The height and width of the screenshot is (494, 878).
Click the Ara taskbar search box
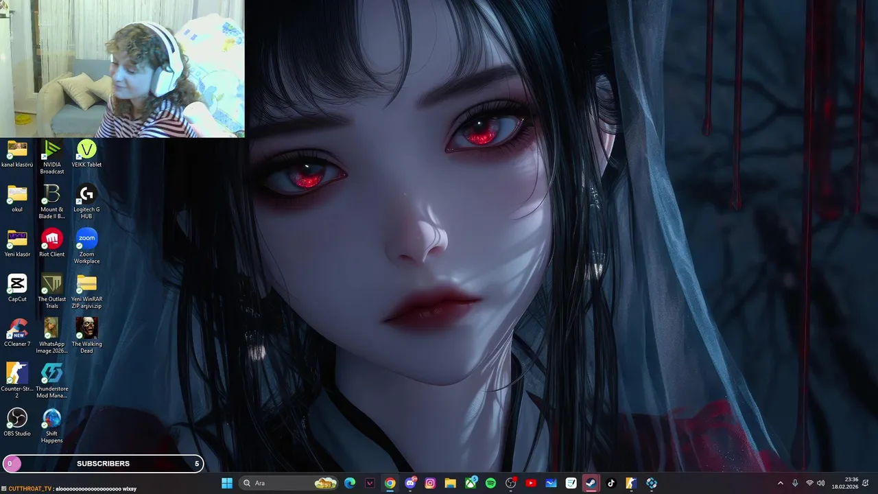[289, 483]
